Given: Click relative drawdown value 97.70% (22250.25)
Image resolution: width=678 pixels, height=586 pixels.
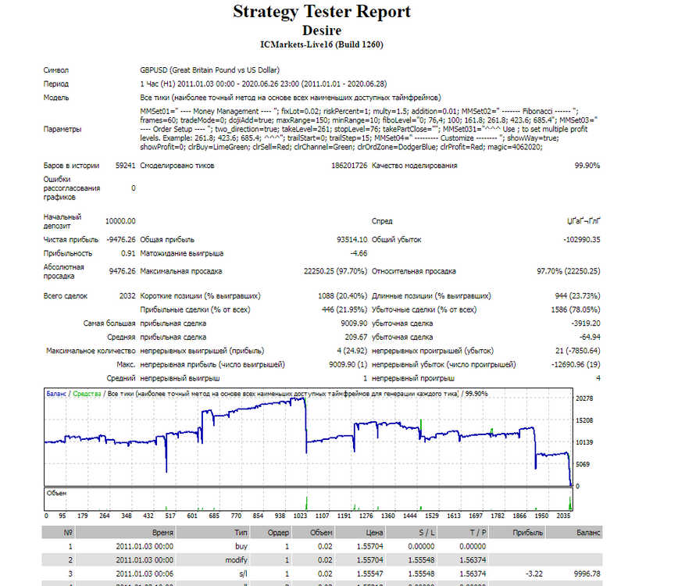Looking at the screenshot, I should tap(568, 271).
